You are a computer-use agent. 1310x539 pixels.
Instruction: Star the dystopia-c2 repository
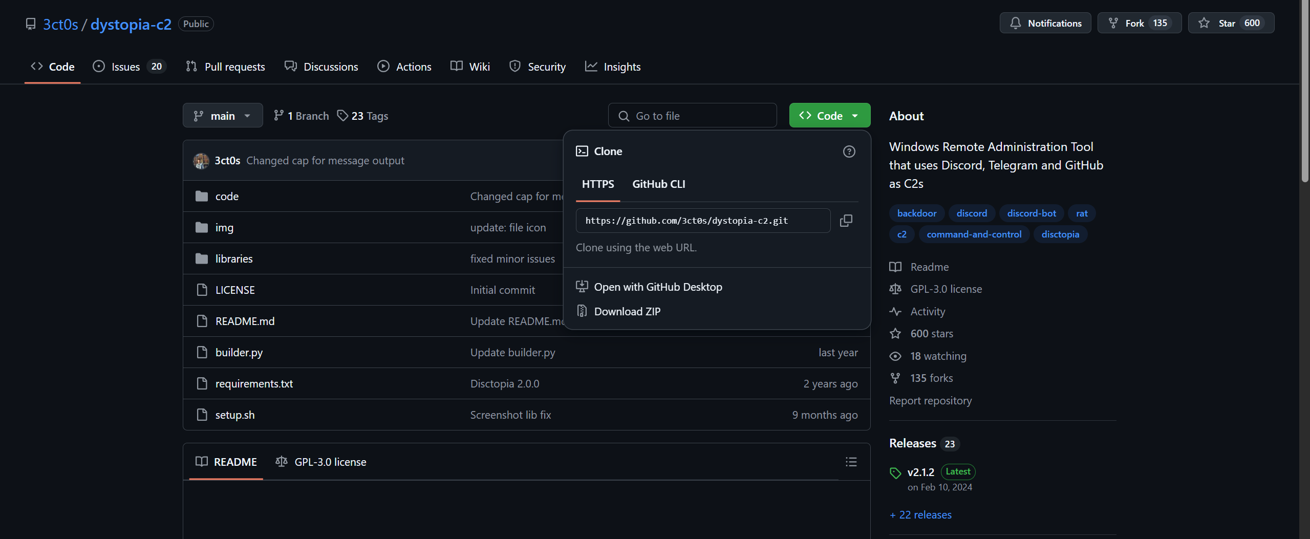coord(1231,23)
